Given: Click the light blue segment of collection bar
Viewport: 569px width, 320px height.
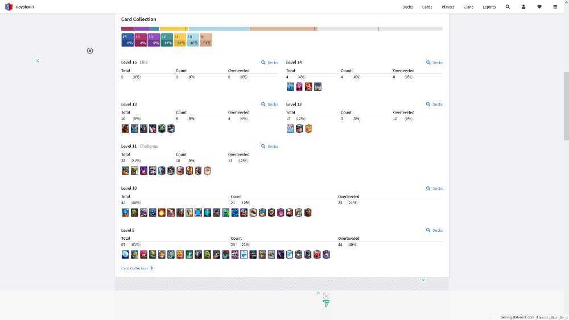Looking at the screenshot, I should pyautogui.click(x=219, y=28).
